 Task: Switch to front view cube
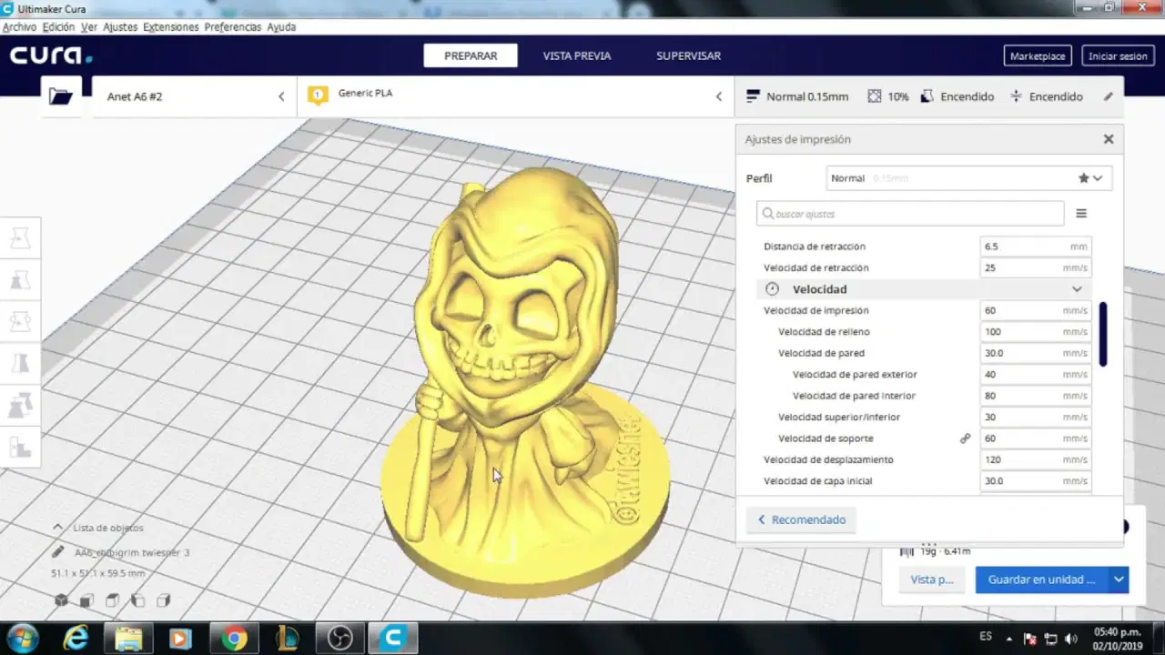pyautogui.click(x=86, y=600)
